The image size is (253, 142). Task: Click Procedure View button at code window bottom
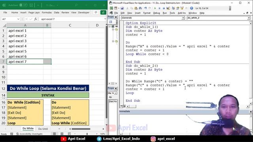[x=121, y=106]
